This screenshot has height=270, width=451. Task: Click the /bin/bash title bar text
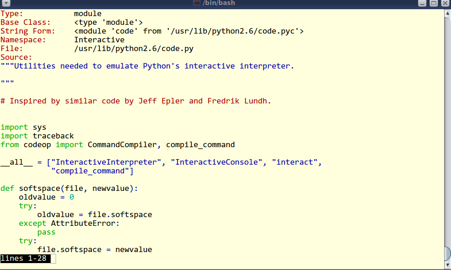218,3
